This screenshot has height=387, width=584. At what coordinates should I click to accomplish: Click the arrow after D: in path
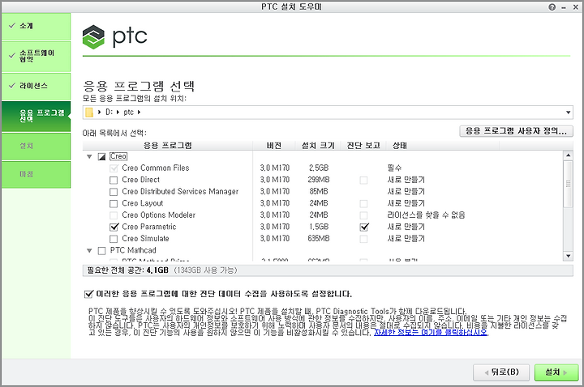(118, 113)
